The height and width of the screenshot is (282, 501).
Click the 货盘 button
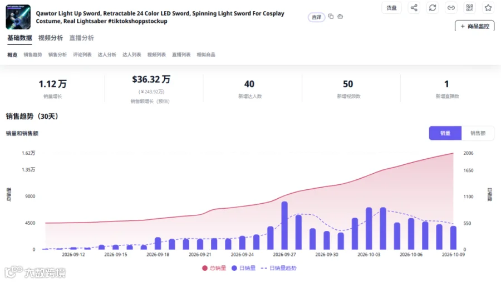391,8
